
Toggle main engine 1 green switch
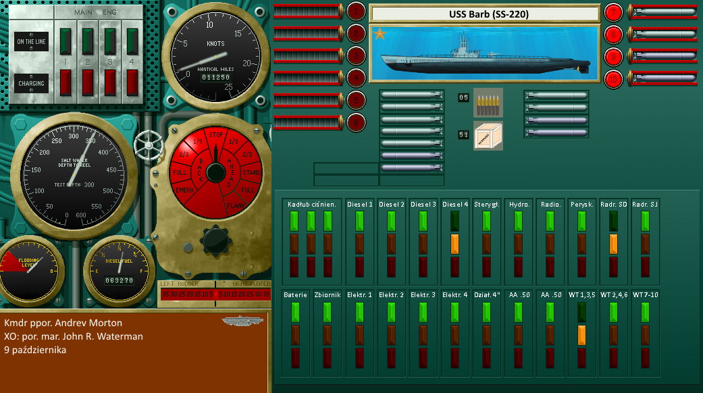pyautogui.click(x=66, y=41)
